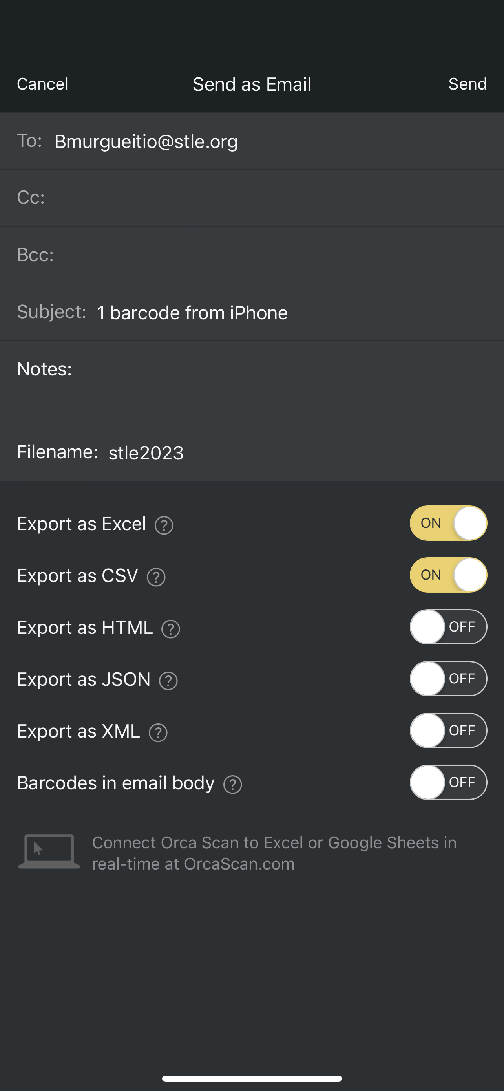
Task: Enable the Export as XML switch
Action: (448, 730)
